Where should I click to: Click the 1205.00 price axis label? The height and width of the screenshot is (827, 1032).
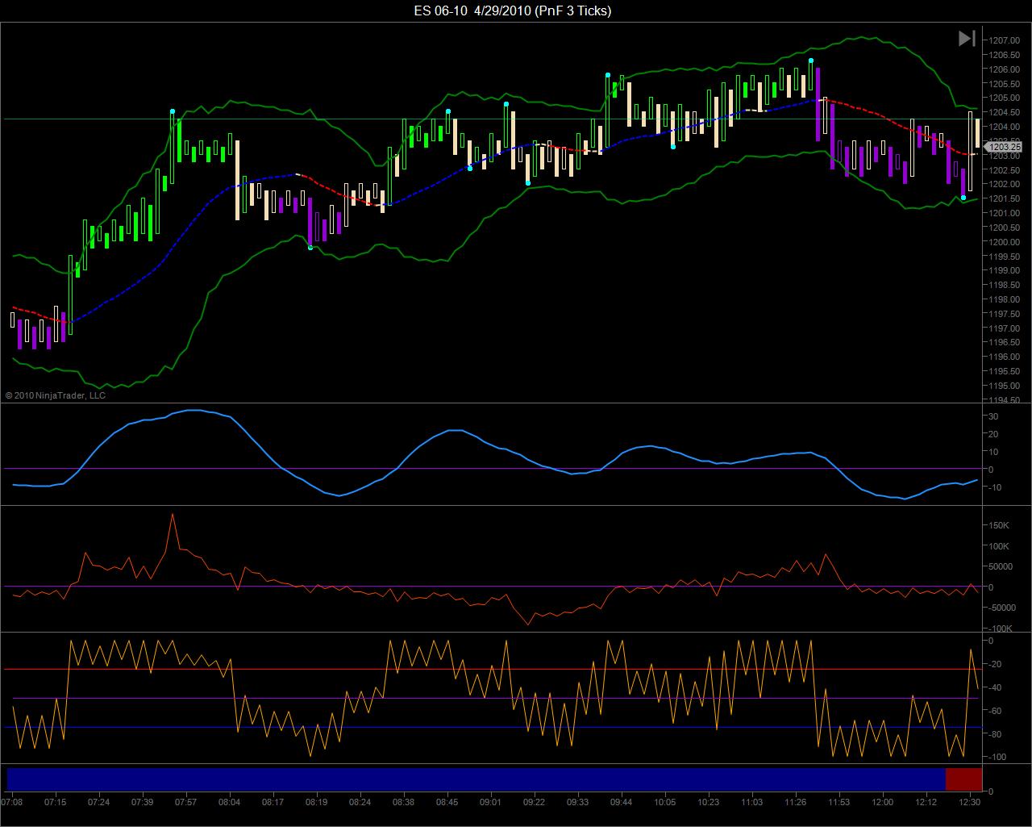pyautogui.click(x=1005, y=98)
